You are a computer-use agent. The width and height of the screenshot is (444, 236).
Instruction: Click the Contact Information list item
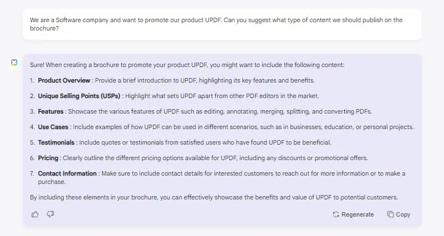coord(217,178)
